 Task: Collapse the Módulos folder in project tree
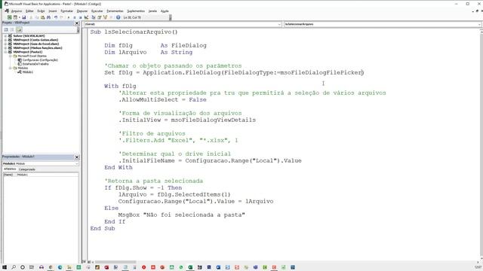10,68
